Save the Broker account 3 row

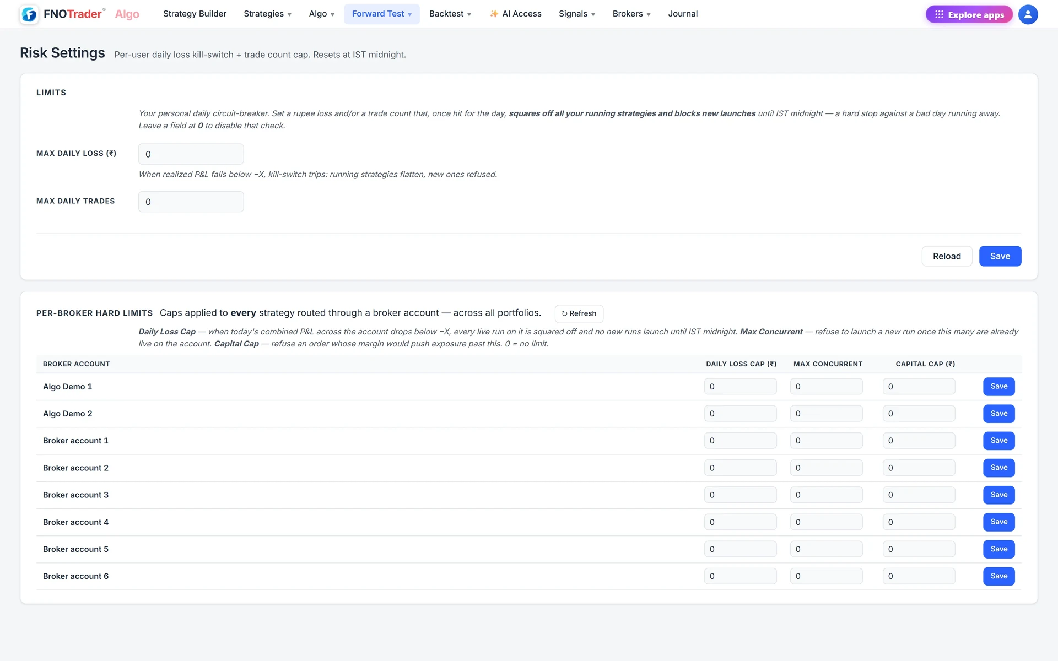click(999, 495)
